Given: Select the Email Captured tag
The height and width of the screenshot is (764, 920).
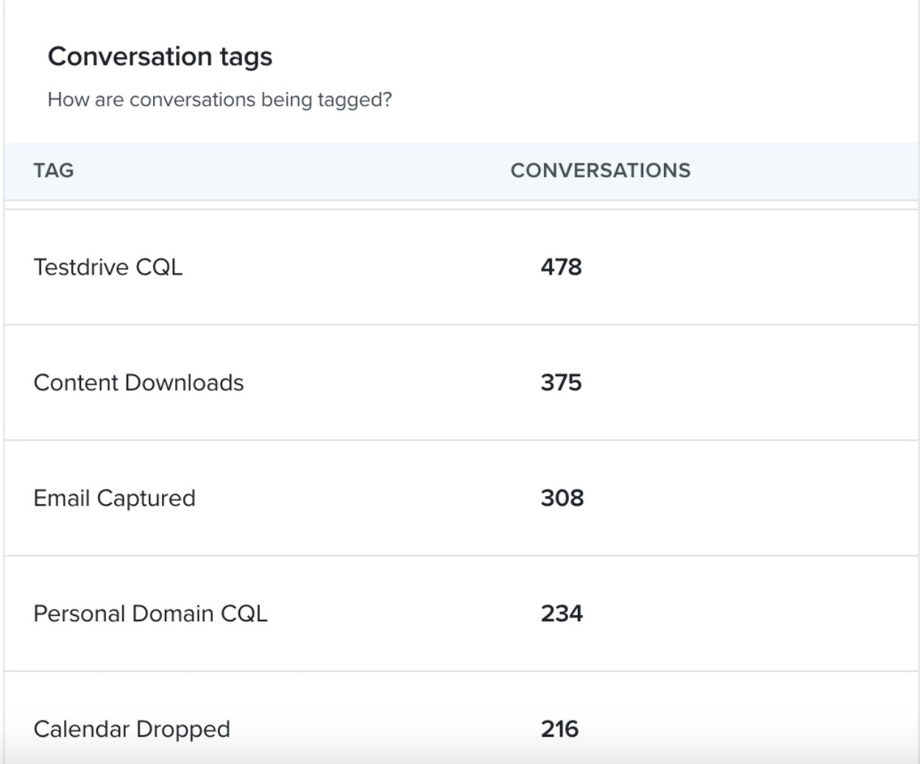Looking at the screenshot, I should click(x=115, y=498).
